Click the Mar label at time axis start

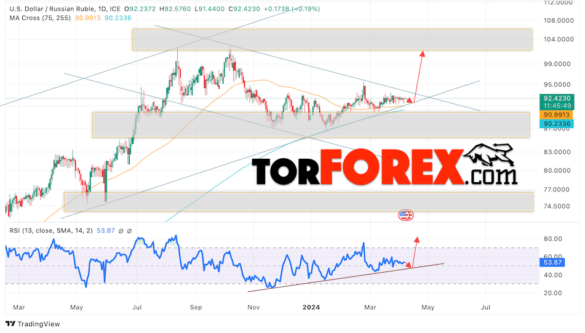[18, 307]
